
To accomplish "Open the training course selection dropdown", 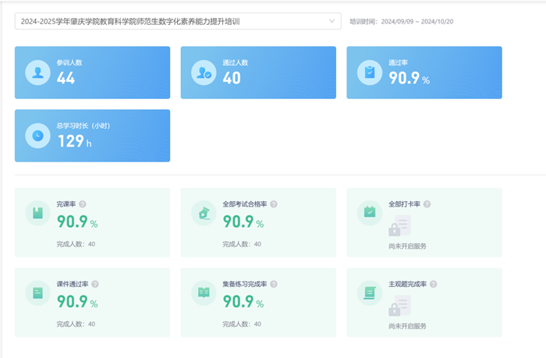I will click(x=172, y=21).
